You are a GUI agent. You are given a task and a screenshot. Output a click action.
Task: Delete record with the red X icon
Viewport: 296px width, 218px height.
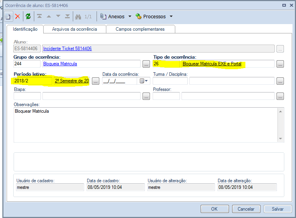pos(18,16)
